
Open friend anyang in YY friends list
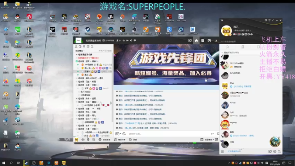point(251,125)
